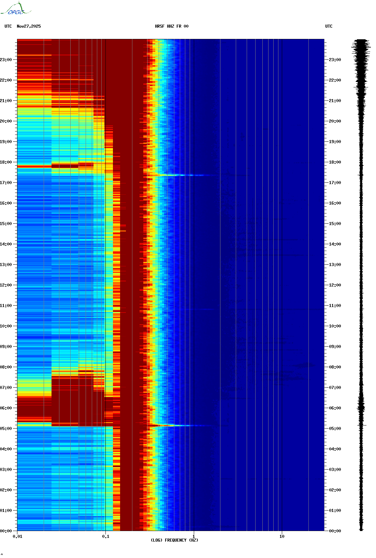
Task: Click the horizontal event streak just after 17:00
Action: pos(183,175)
